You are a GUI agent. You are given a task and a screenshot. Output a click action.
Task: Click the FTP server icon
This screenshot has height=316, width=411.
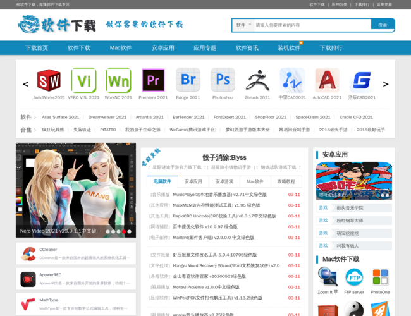[354, 277]
